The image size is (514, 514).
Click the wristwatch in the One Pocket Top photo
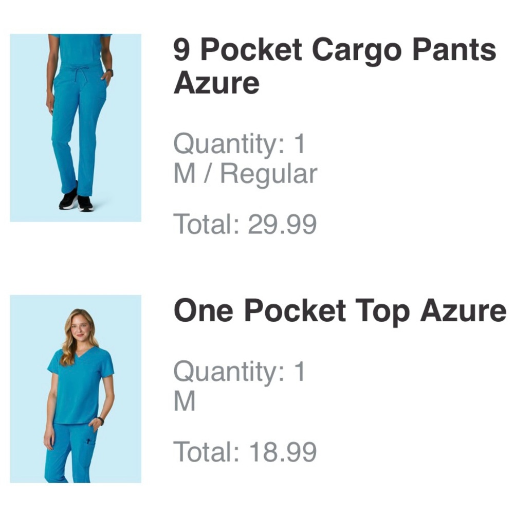[101, 420]
